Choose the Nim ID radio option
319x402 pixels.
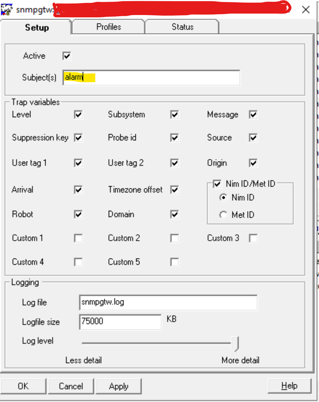click(223, 198)
